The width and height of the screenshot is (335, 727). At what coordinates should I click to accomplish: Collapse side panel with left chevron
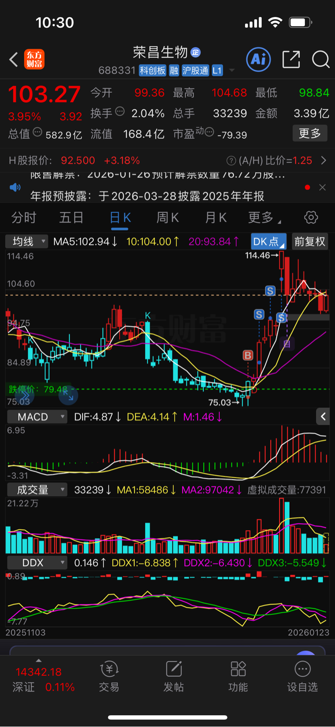(323, 417)
